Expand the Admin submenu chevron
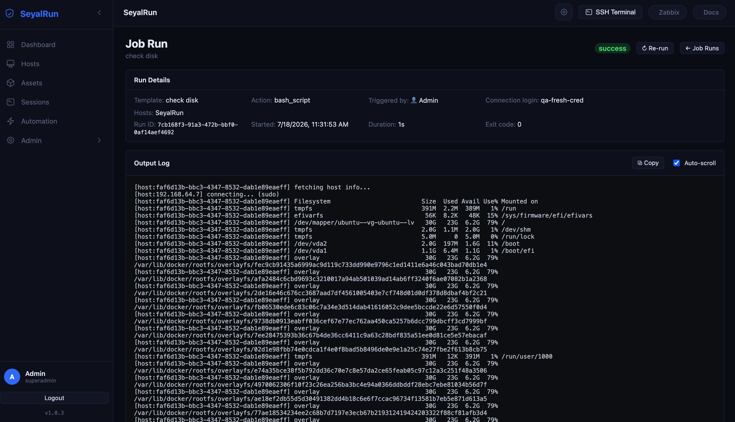Viewport: 735px width, 422px height. pyautogui.click(x=99, y=140)
